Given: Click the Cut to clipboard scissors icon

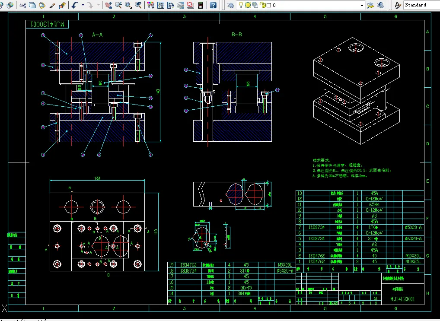Looking at the screenshot, I should pyautogui.click(x=22, y=5).
